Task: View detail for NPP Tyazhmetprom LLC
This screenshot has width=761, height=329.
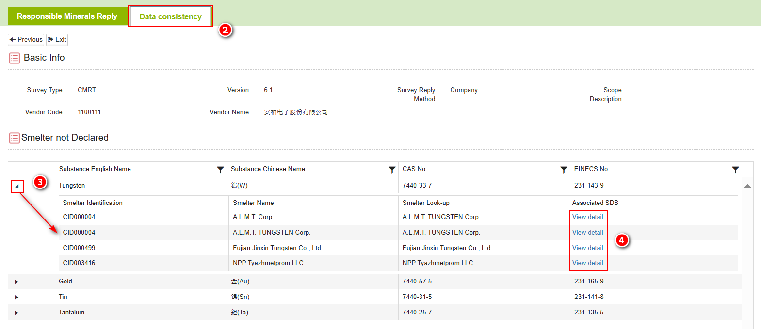Action: (x=587, y=263)
